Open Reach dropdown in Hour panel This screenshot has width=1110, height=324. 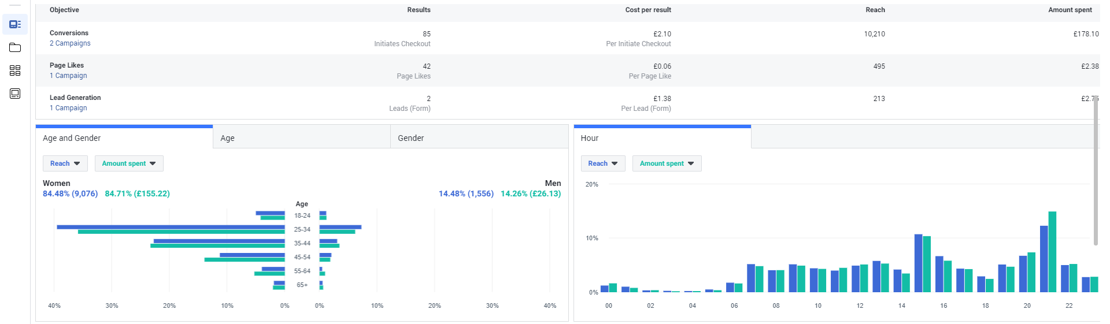click(x=603, y=163)
